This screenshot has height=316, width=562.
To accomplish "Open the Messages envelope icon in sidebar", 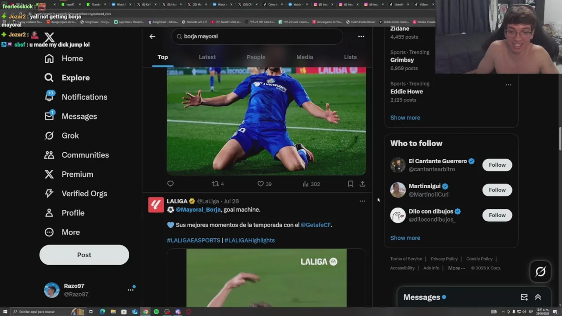I will click(x=49, y=116).
